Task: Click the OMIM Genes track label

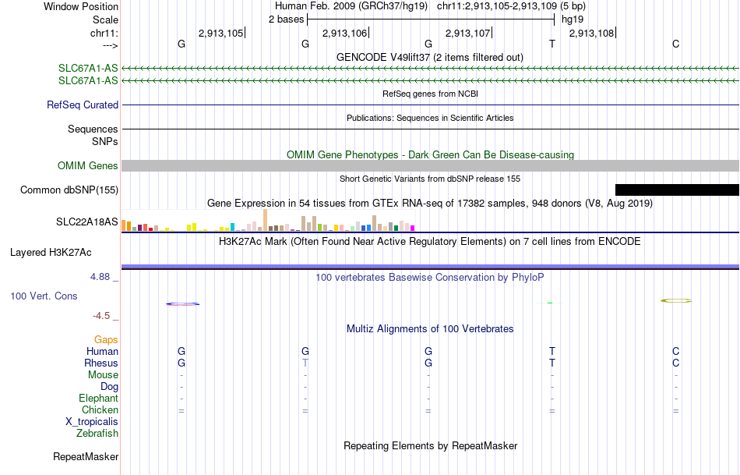Action: coord(88,166)
